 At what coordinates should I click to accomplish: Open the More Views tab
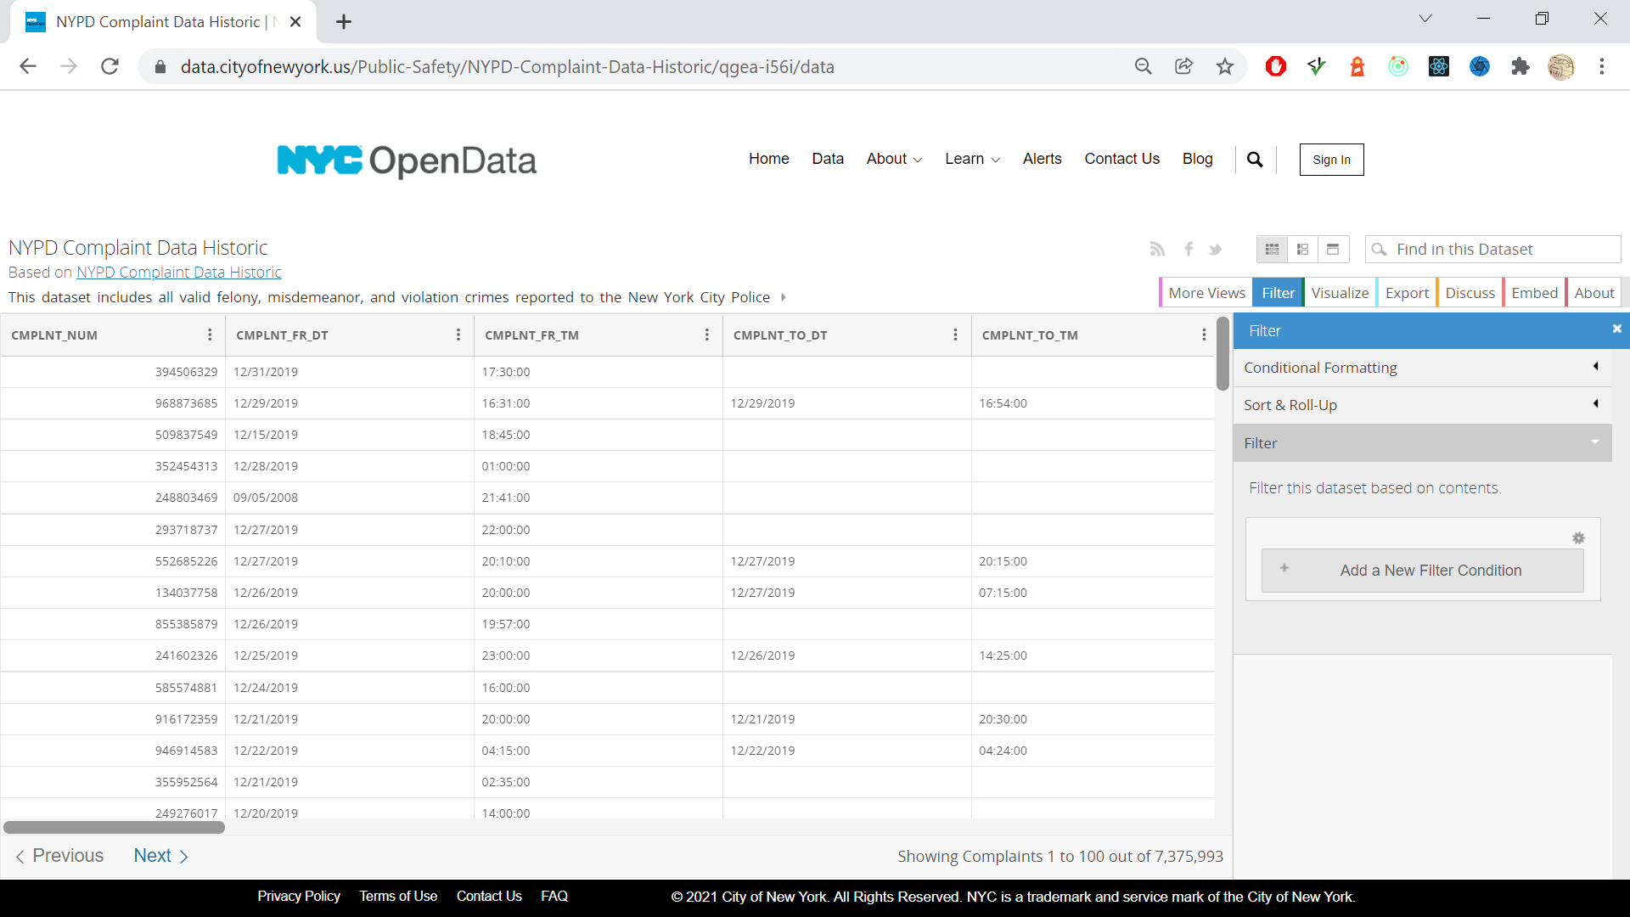[x=1206, y=293]
